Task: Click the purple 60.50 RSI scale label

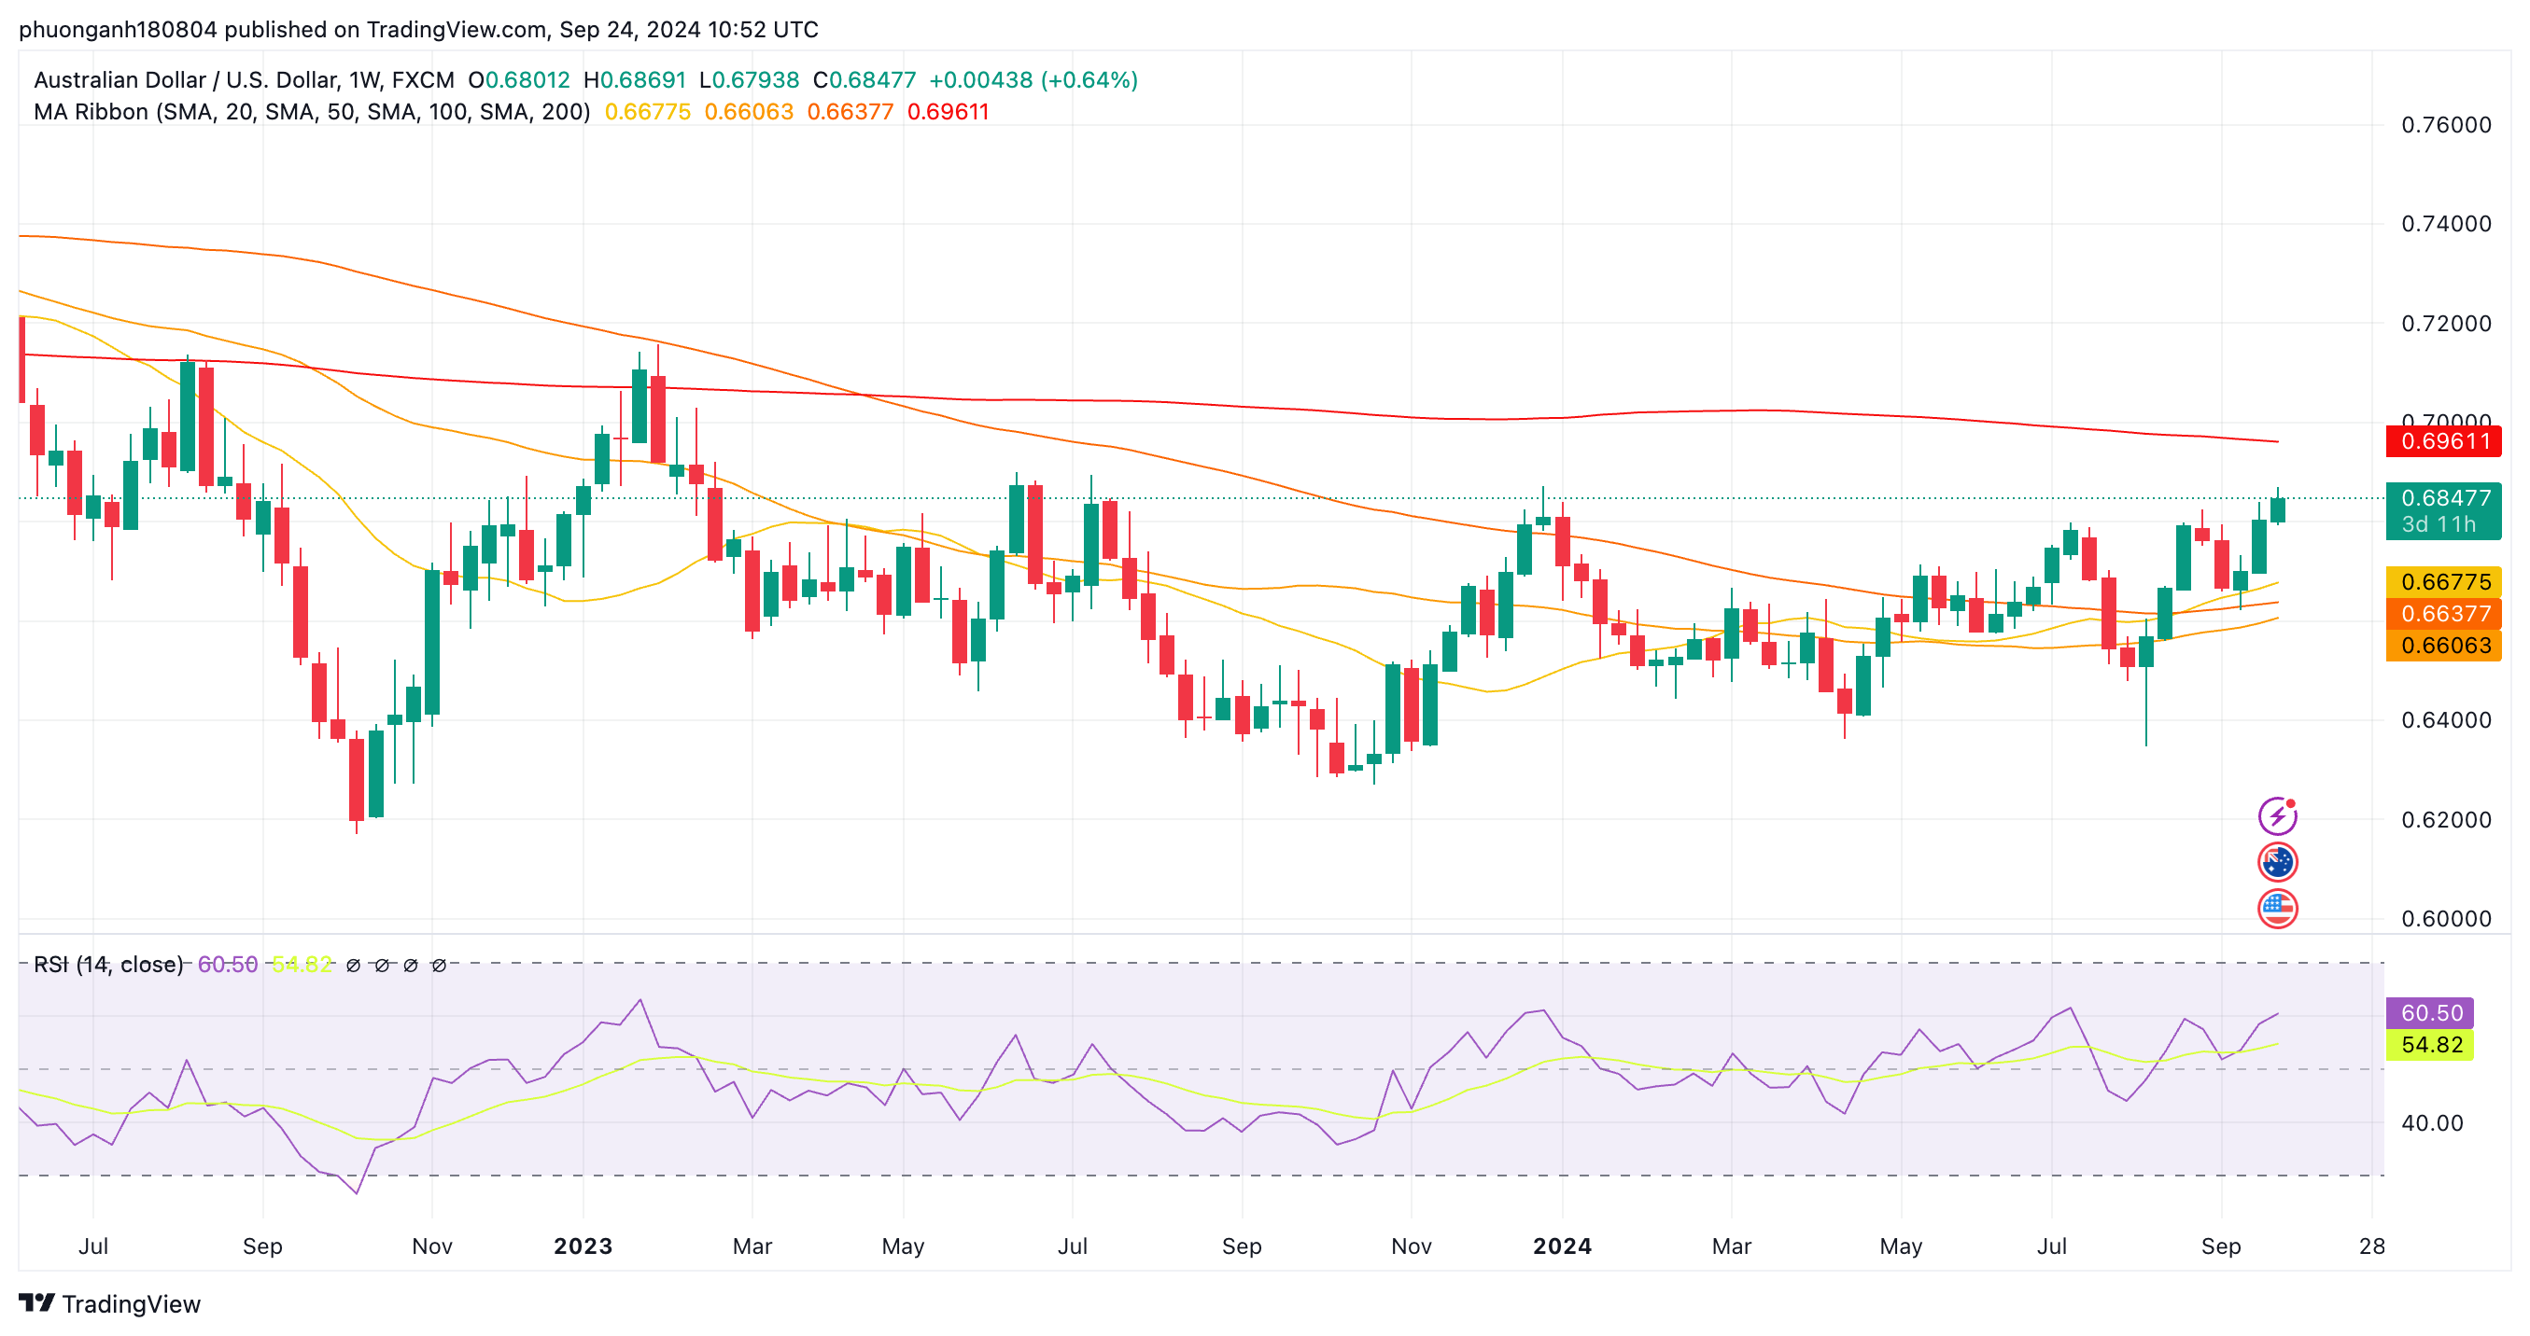Action: [2430, 1013]
